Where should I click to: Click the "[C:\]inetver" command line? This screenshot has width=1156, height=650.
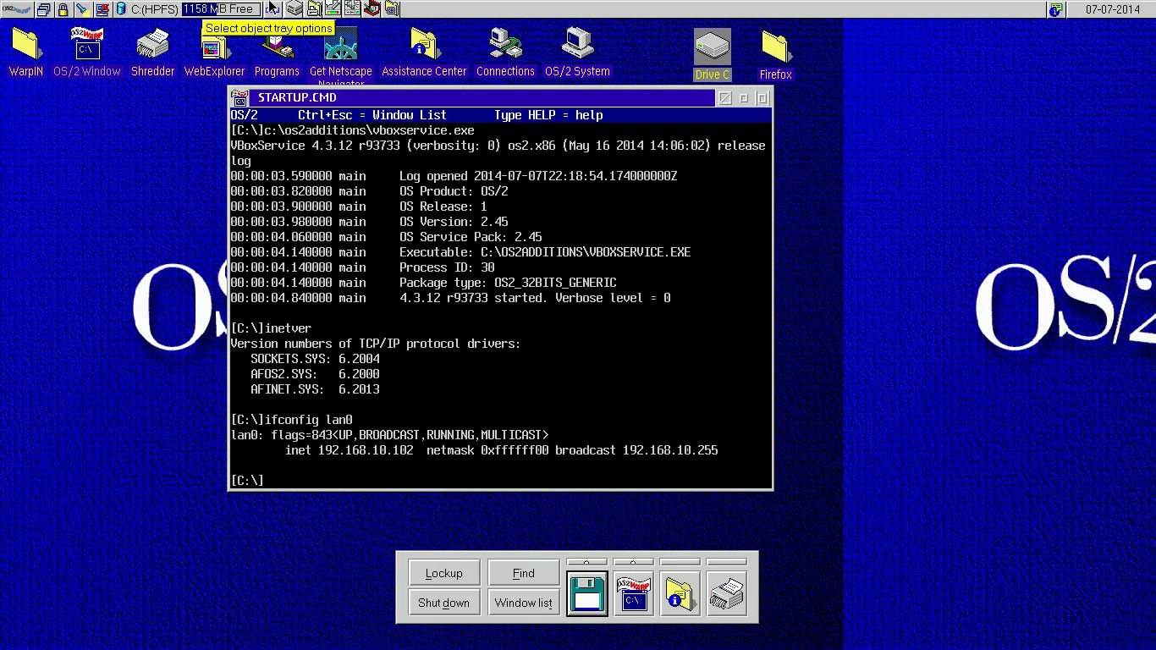271,328
